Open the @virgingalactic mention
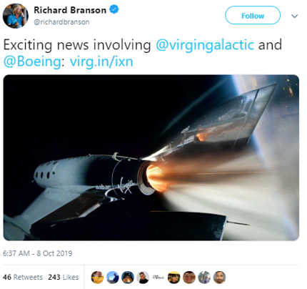The image size is (307, 289). [x=205, y=45]
